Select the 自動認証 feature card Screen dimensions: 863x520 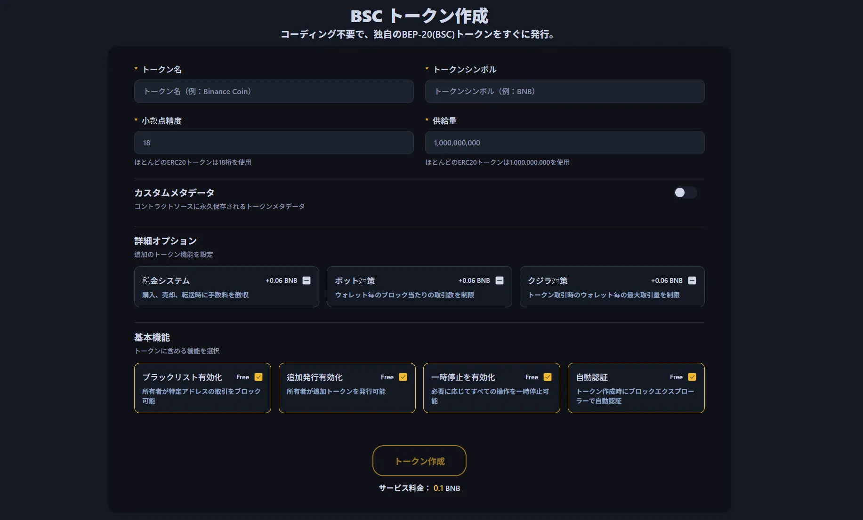(x=631, y=395)
